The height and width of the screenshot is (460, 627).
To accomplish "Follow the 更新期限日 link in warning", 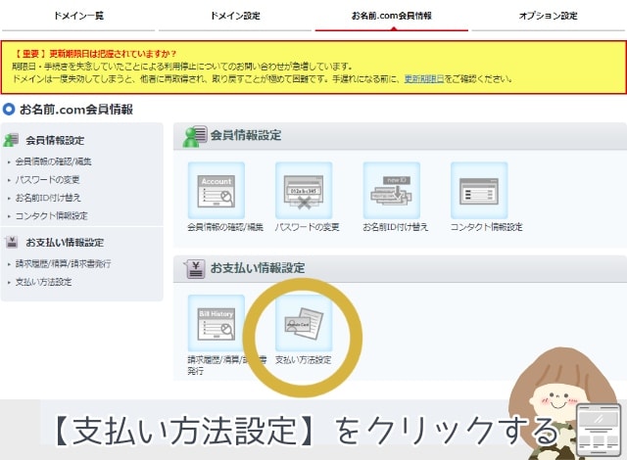I will tap(424, 78).
